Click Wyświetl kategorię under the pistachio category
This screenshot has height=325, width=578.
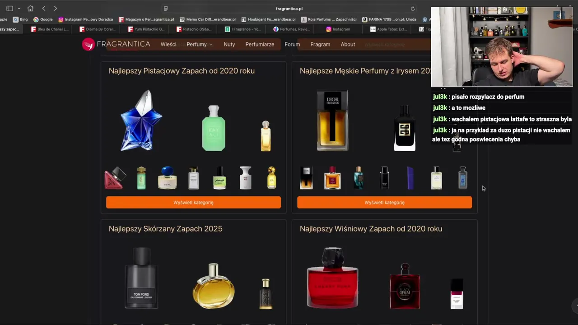tap(193, 202)
